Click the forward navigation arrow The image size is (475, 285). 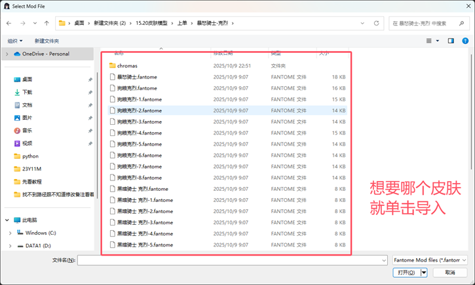tap(23, 24)
